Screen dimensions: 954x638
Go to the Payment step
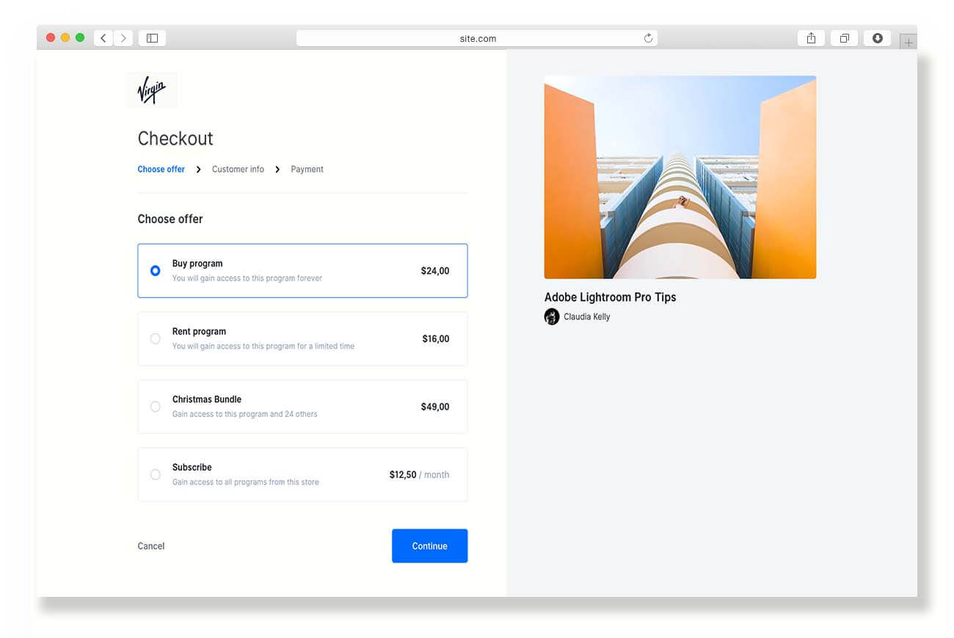(307, 169)
